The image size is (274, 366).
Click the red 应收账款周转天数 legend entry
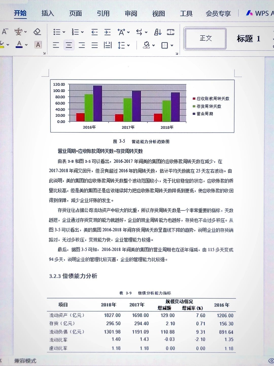click(211, 99)
